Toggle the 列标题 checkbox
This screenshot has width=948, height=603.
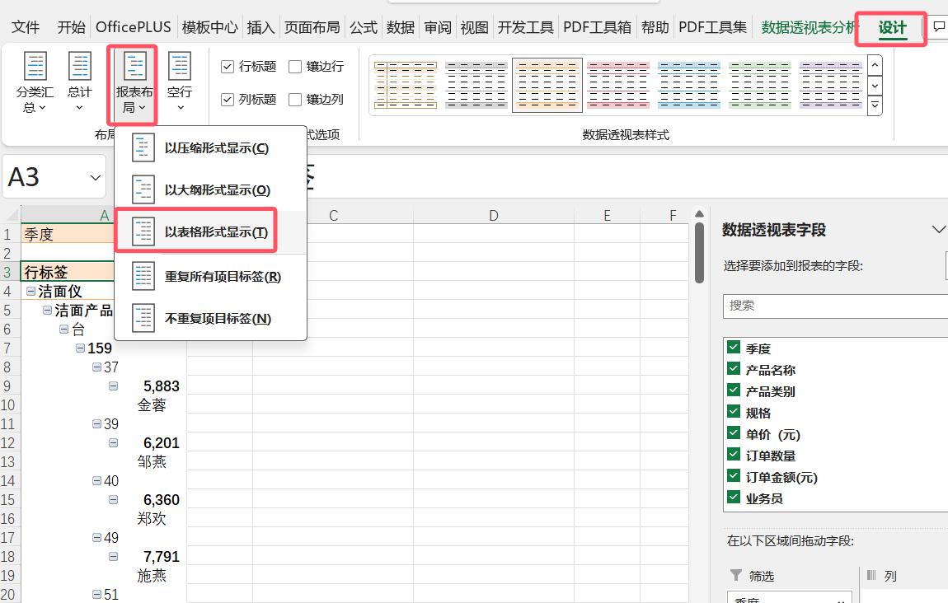pos(228,99)
